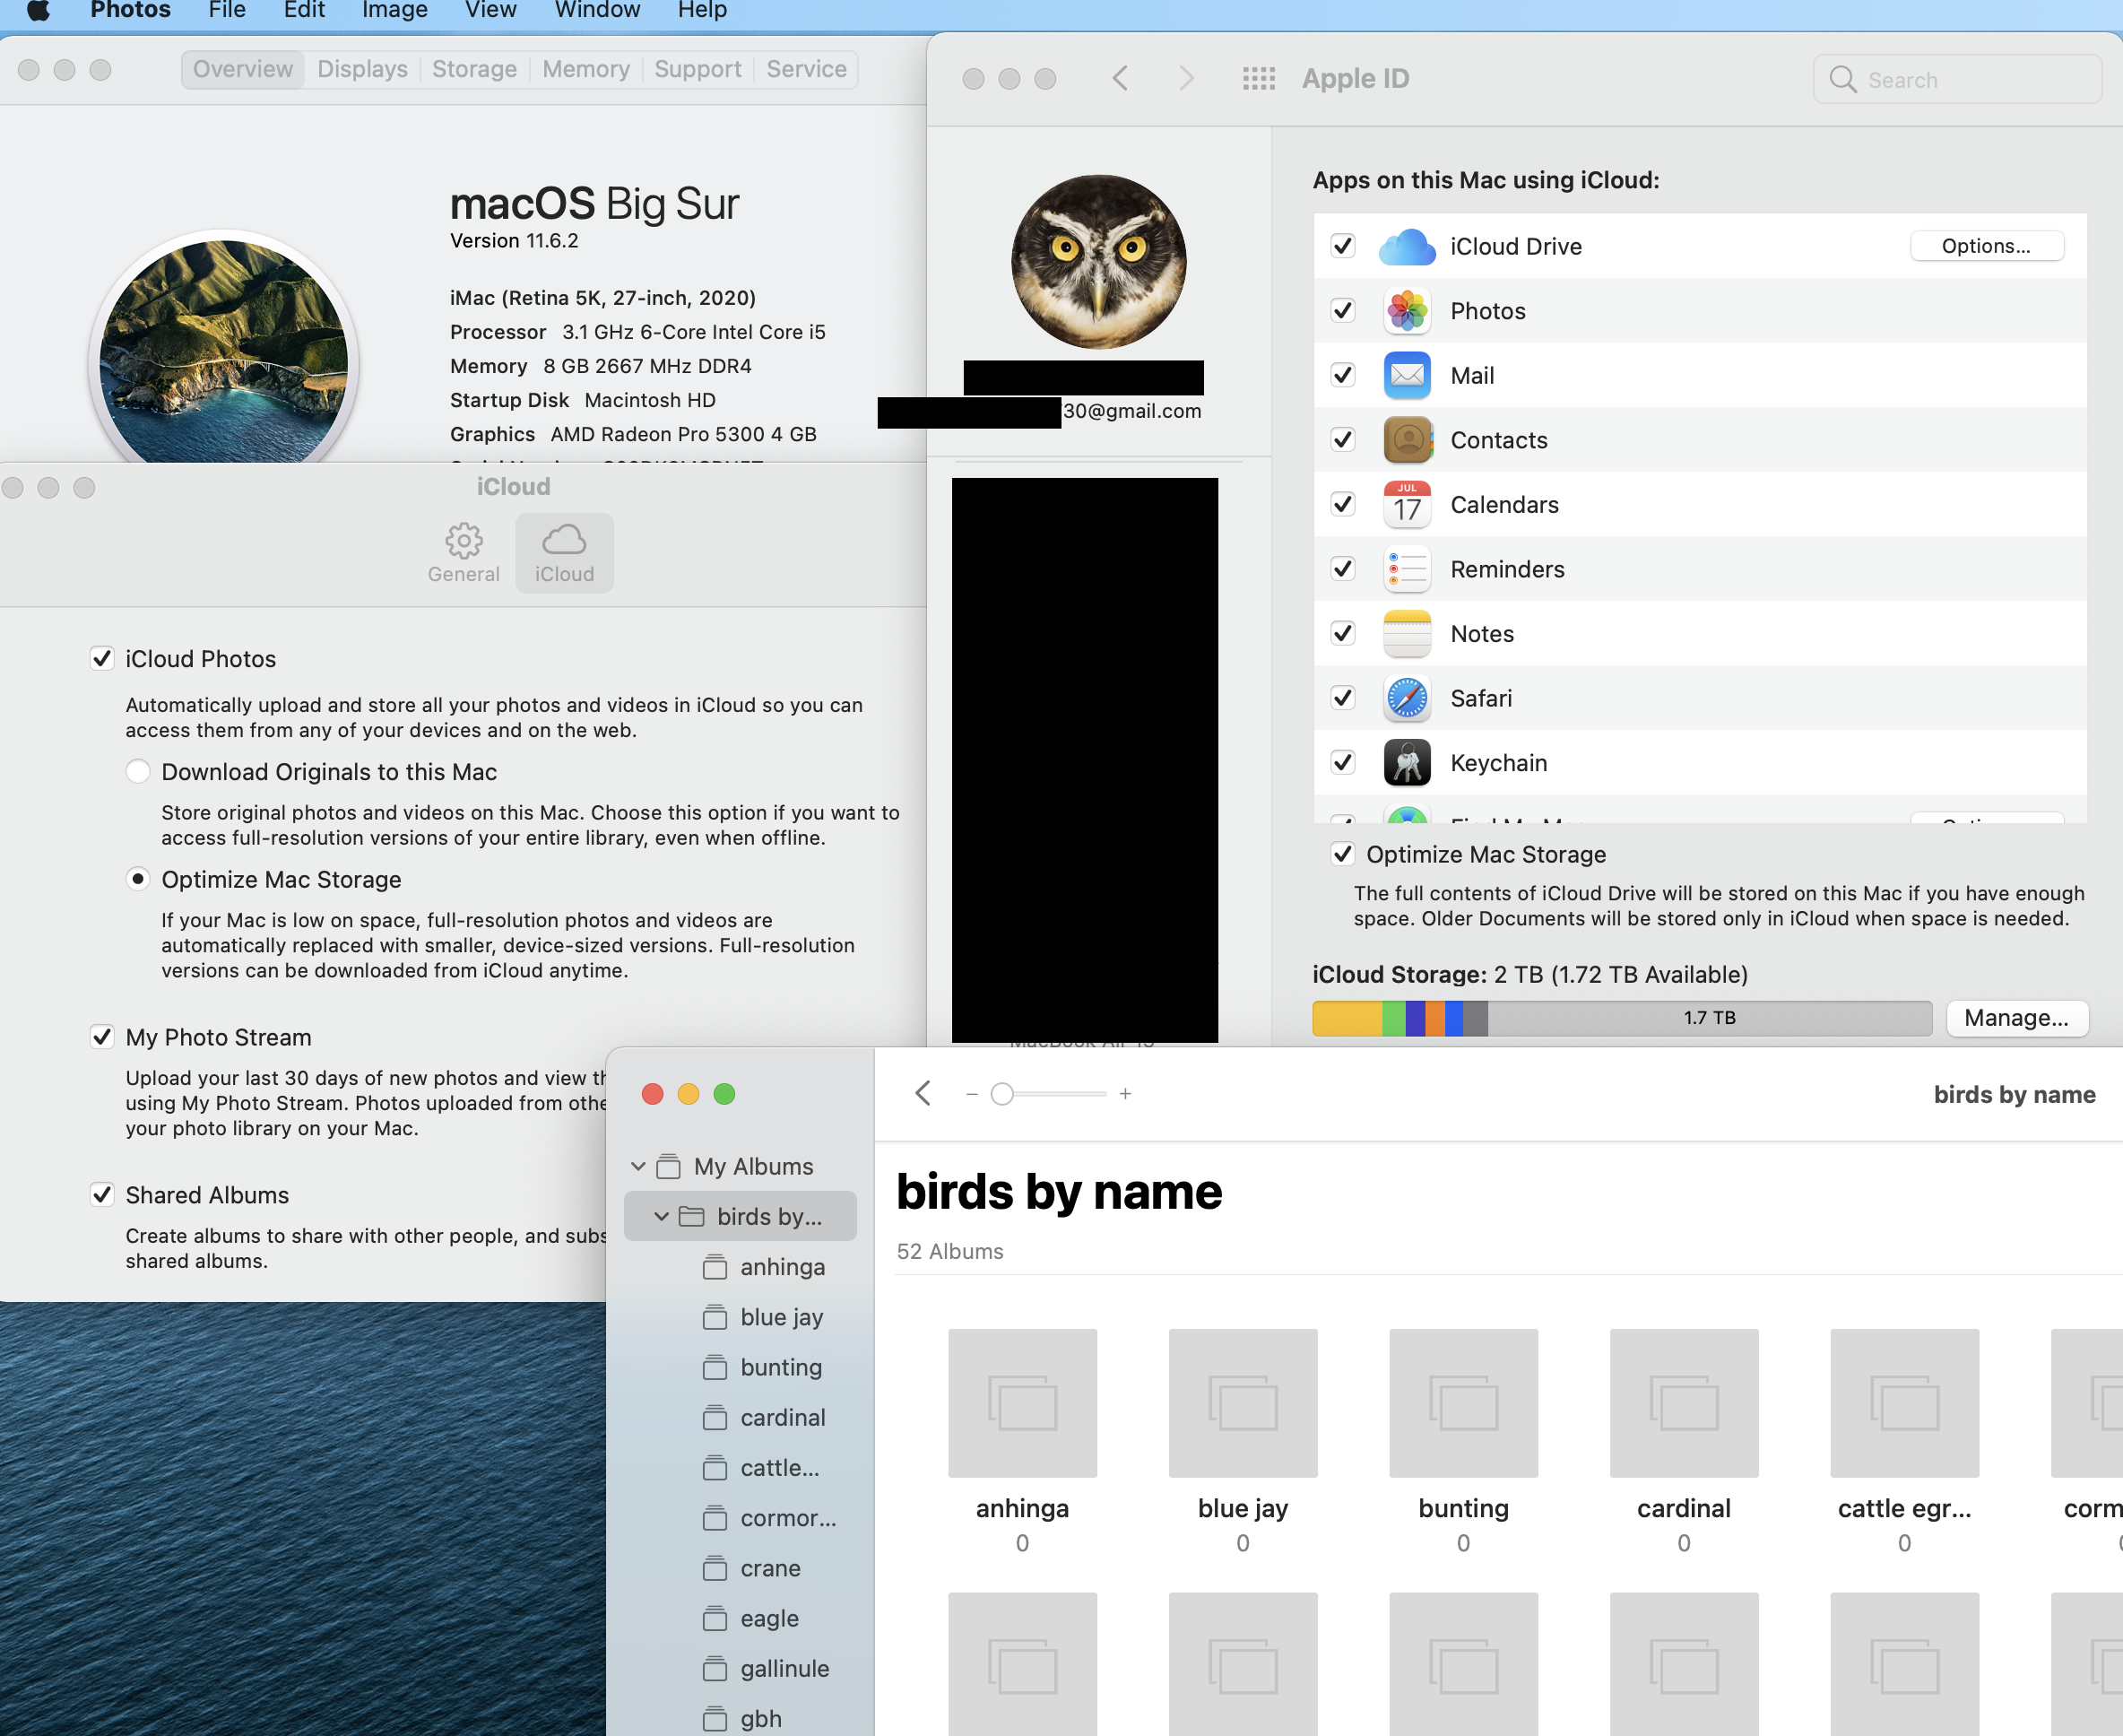
Task: Click the iCloud Drive Options button
Action: click(x=1985, y=246)
